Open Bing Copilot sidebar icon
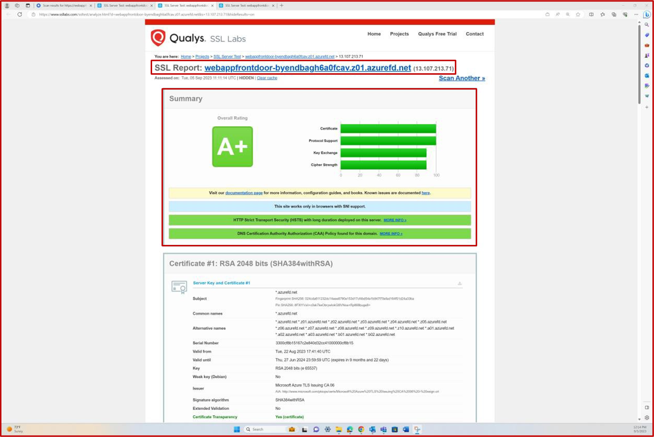This screenshot has width=654, height=437. coord(646,15)
